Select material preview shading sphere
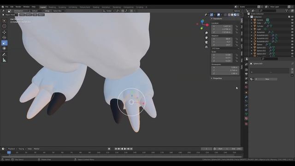The width and height of the screenshot is (295, 166). [x=235, y=15]
